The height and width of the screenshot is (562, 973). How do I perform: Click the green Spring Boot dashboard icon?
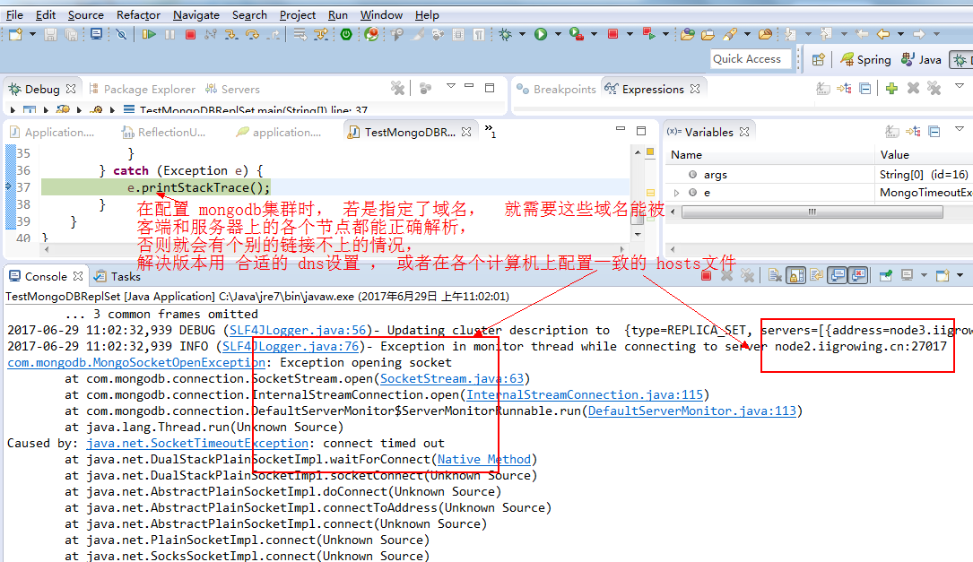[x=346, y=35]
